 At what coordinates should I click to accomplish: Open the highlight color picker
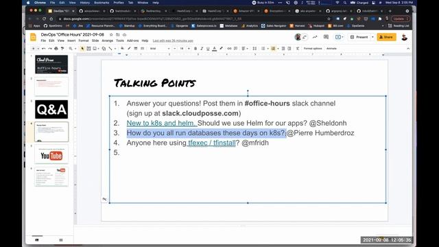(x=221, y=49)
